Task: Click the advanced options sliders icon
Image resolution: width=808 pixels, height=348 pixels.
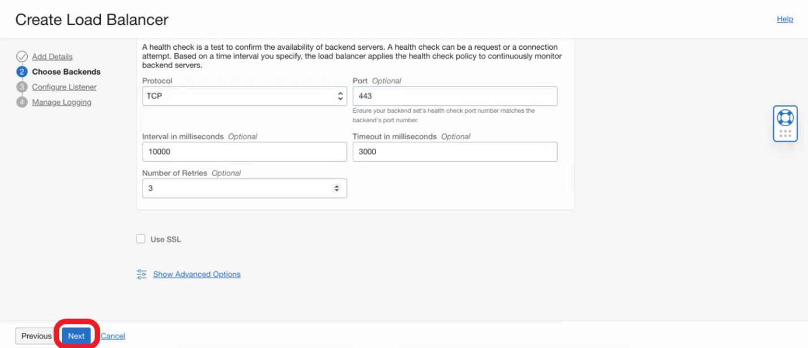Action: click(x=142, y=274)
